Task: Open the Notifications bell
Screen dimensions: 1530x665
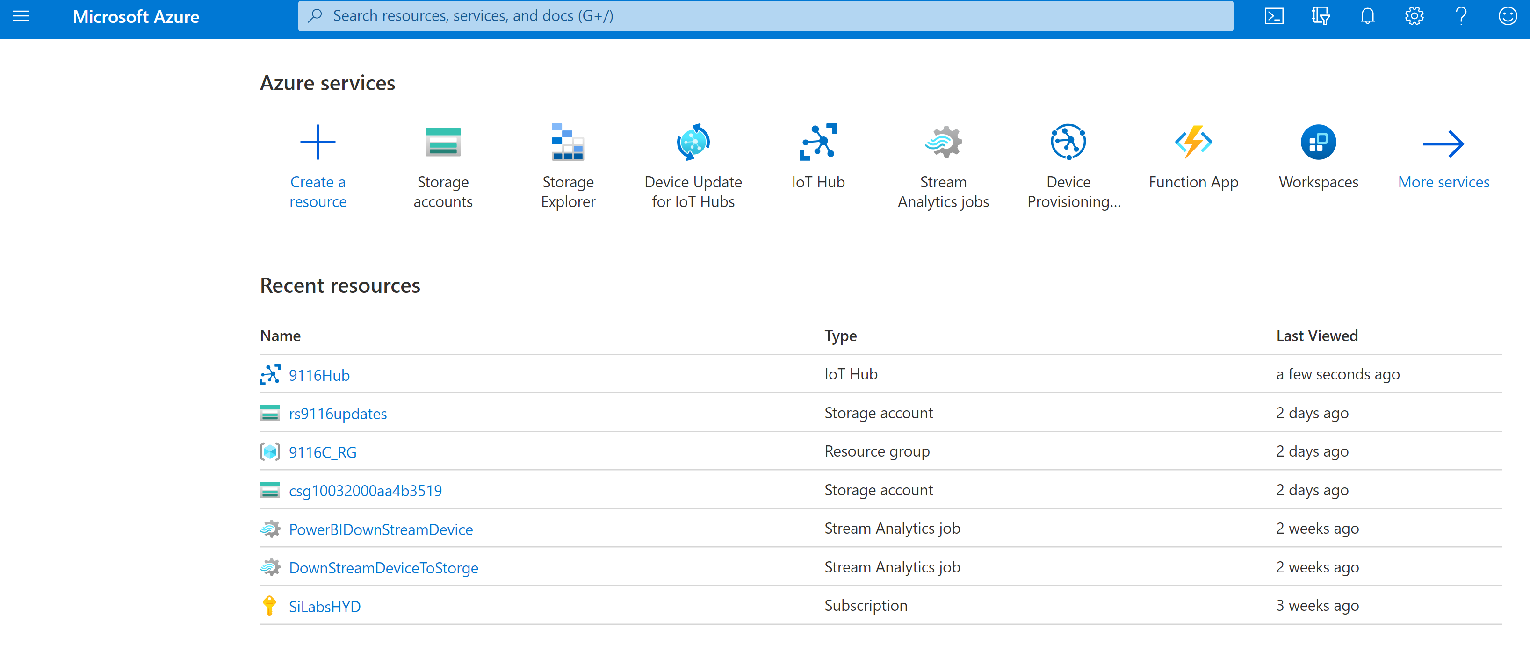Action: [1367, 16]
